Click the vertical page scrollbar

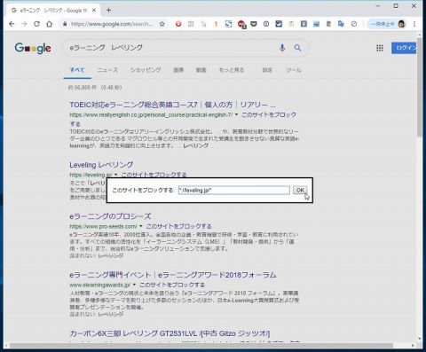click(x=419, y=87)
